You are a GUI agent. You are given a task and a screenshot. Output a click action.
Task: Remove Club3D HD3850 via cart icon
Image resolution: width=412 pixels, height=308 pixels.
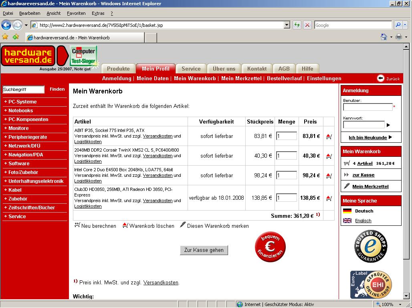329,198
